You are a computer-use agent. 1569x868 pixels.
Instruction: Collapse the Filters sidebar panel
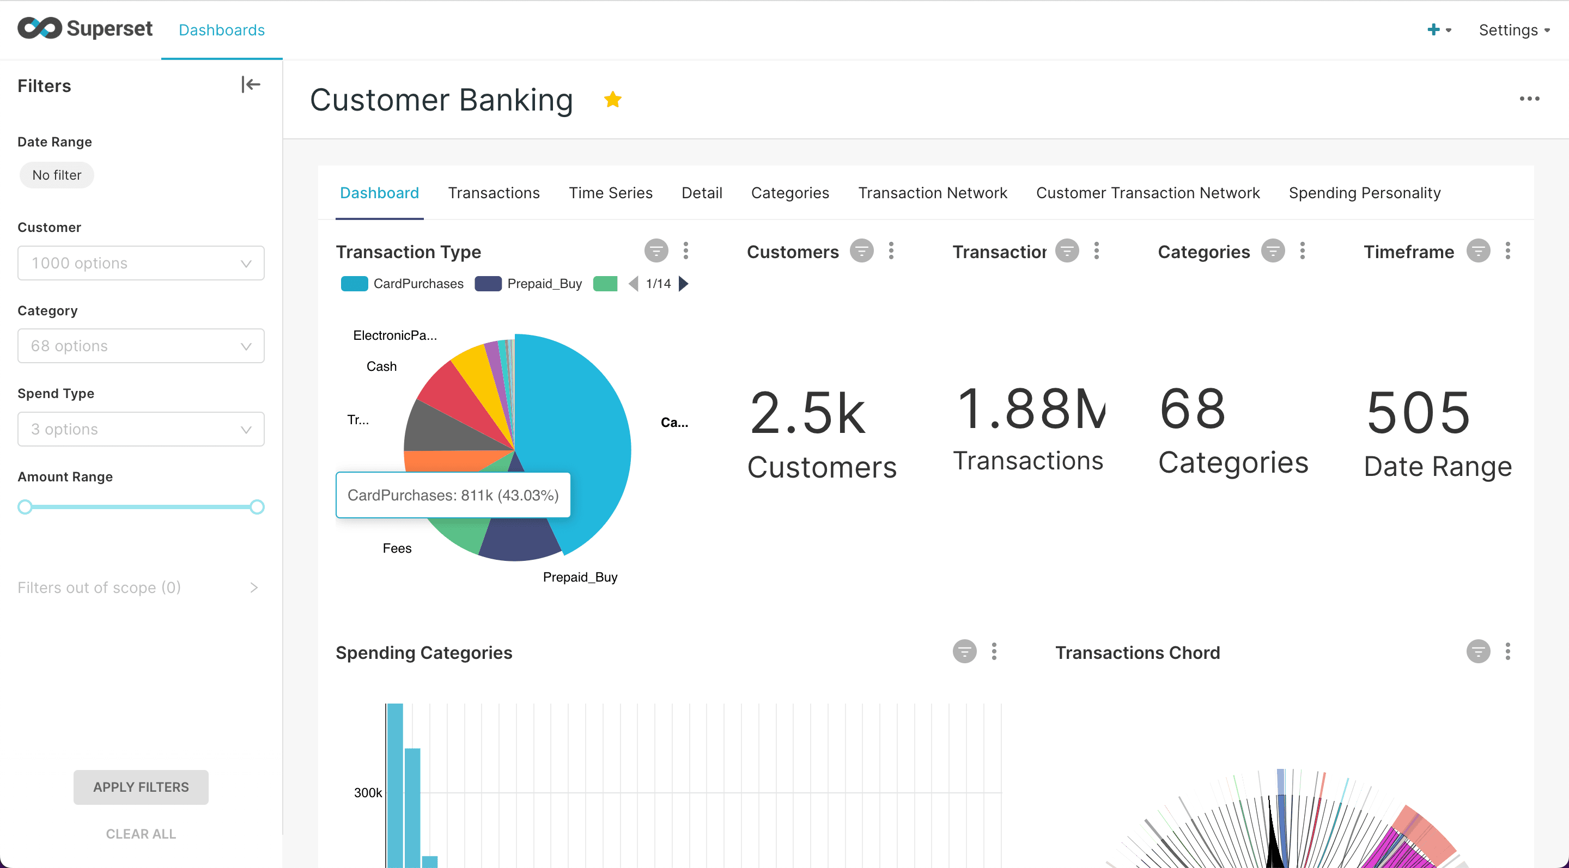(251, 84)
